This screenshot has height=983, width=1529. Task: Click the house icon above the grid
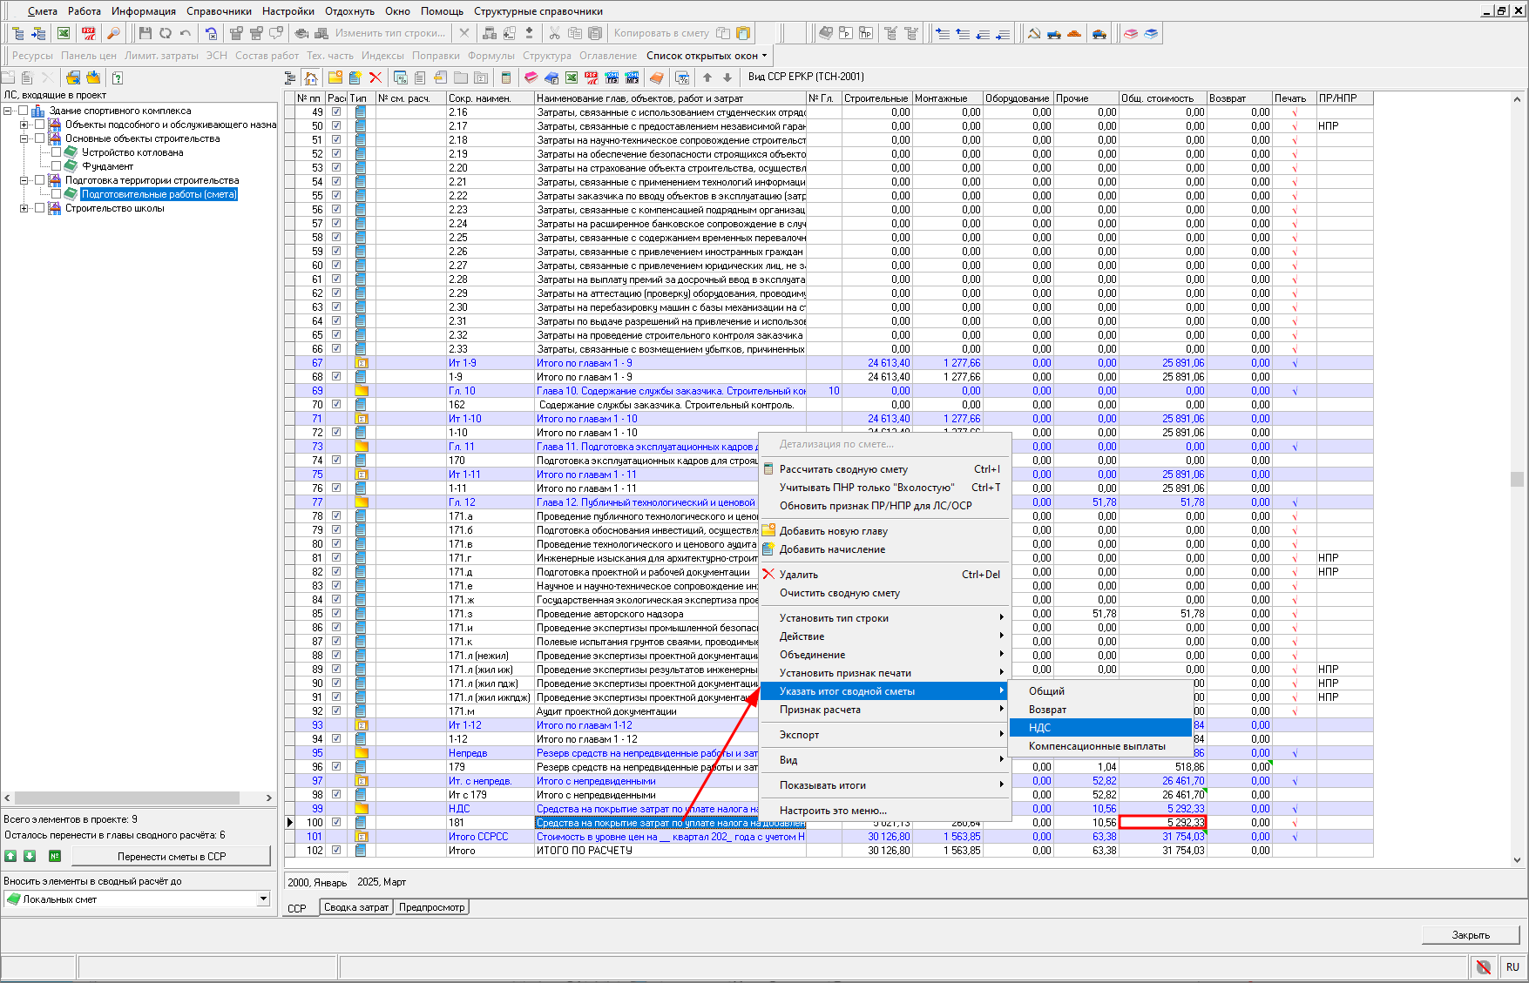[x=311, y=77]
